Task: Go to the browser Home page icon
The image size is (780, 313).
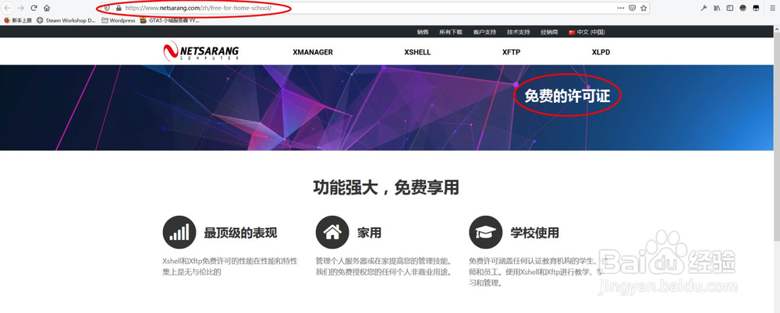Action: tap(47, 8)
